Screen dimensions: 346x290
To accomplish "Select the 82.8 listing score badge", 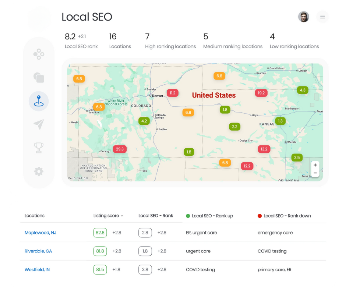I will tap(100, 233).
